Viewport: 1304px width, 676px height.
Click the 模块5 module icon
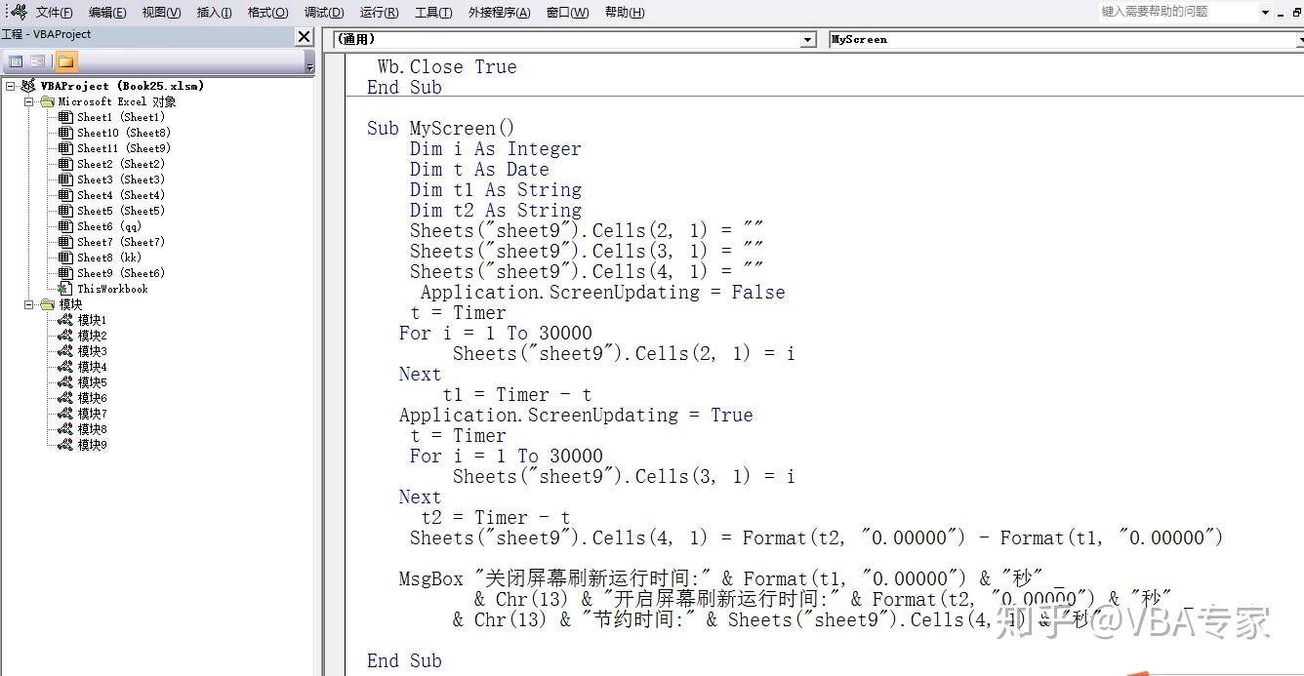point(65,382)
